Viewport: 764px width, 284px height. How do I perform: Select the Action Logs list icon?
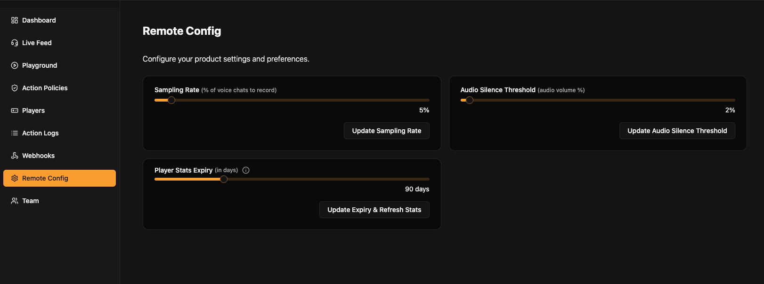[x=14, y=133]
